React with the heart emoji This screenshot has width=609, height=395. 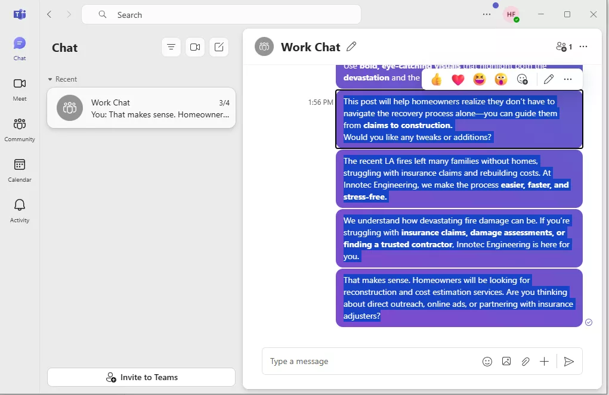[x=457, y=78]
